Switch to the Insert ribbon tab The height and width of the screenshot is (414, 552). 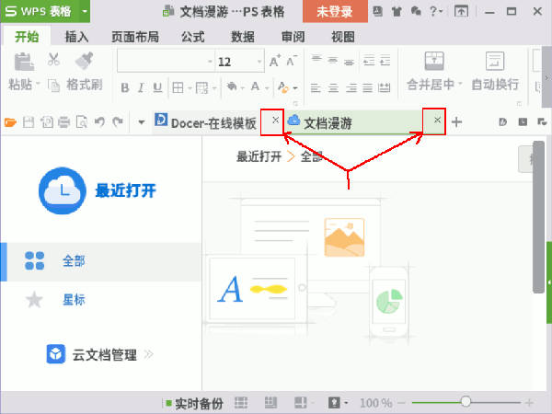pos(77,37)
